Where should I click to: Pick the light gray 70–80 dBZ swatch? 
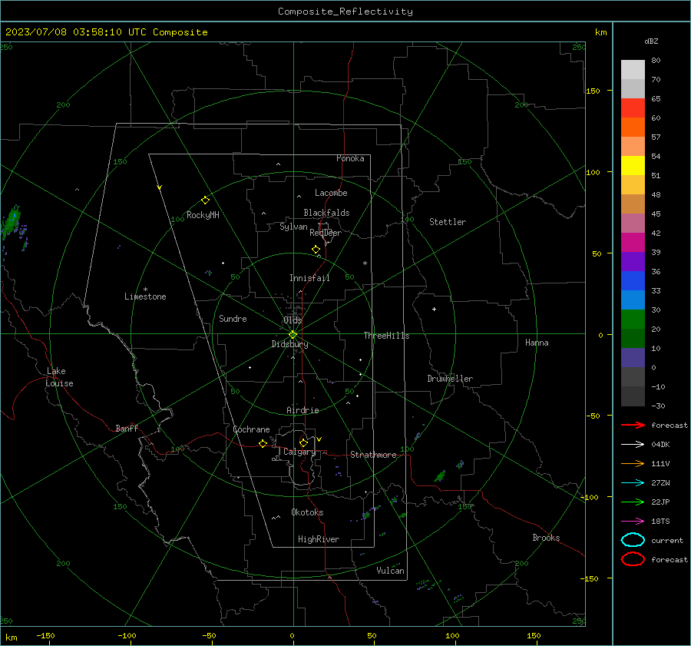[x=633, y=70]
